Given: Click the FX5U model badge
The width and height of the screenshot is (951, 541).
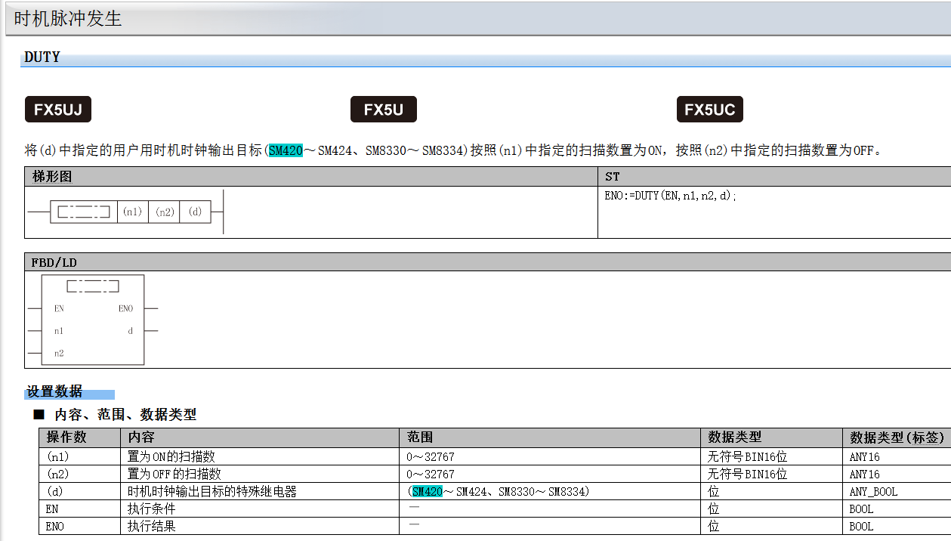Looking at the screenshot, I should coord(383,110).
